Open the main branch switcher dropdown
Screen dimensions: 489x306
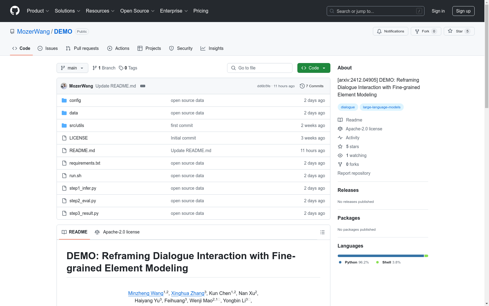[x=72, y=68]
